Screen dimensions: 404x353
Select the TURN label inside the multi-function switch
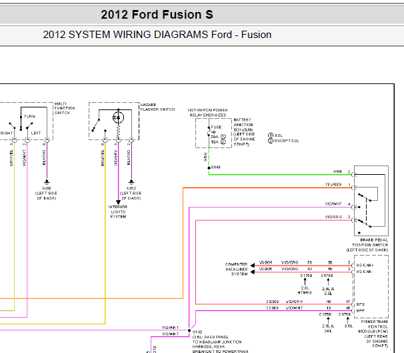pyautogui.click(x=29, y=117)
